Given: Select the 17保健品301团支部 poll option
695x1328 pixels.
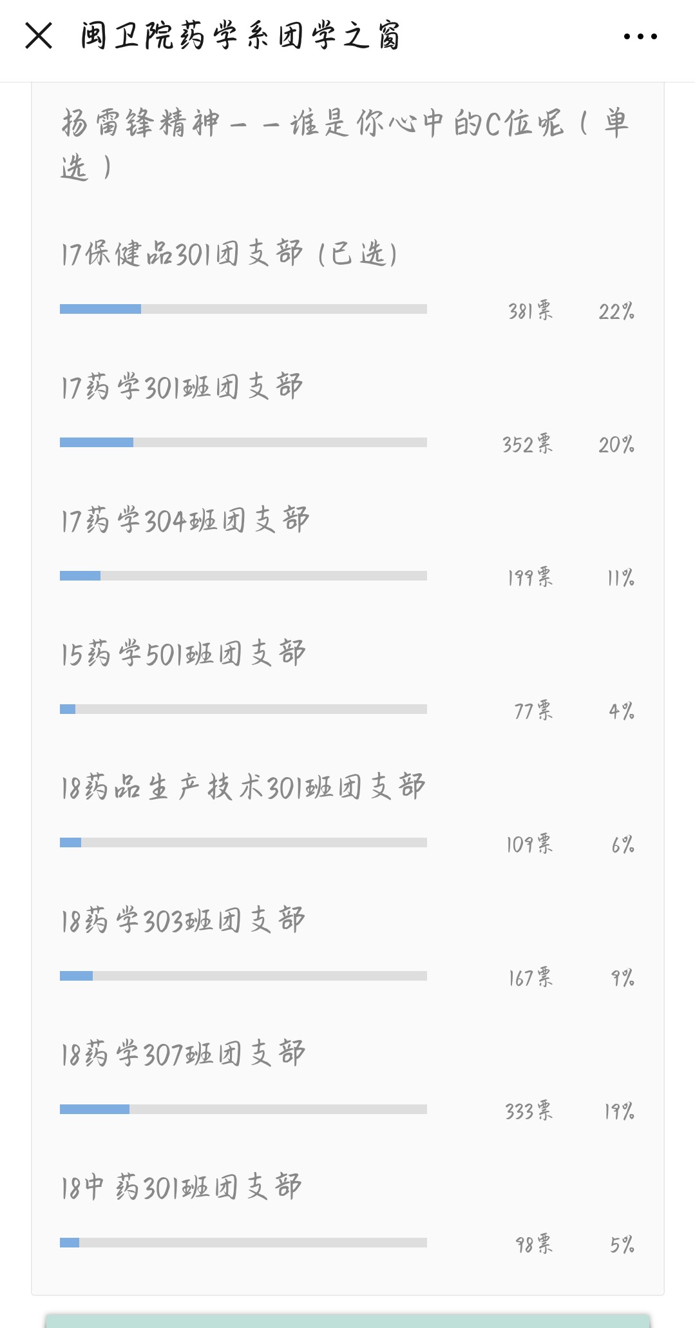Looking at the screenshot, I should (x=229, y=254).
